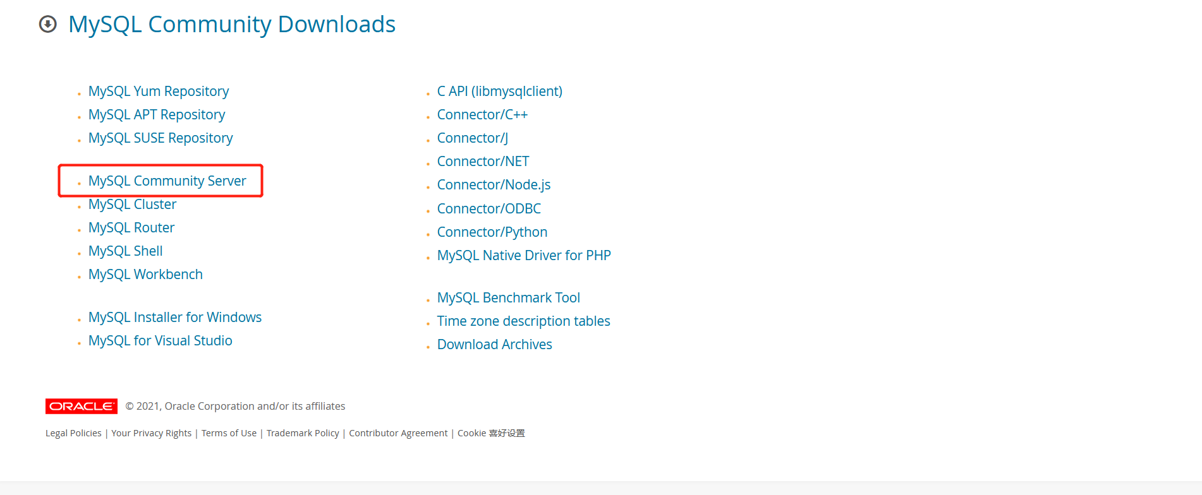
Task: Open the MySQL Workbench link
Action: [x=145, y=275]
